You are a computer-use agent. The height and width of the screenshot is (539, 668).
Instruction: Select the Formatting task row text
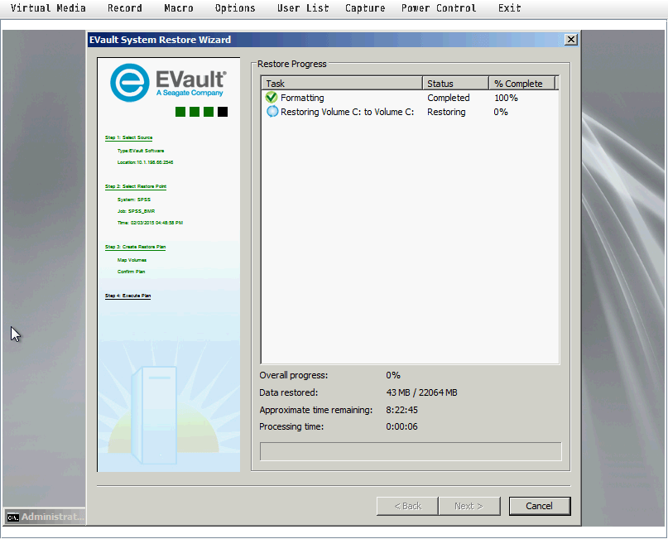302,98
